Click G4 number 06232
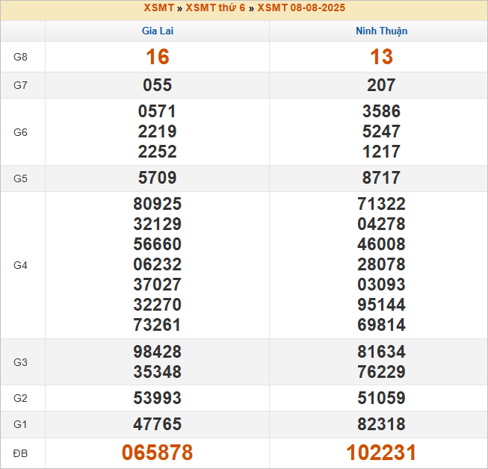The width and height of the screenshot is (488, 469). (158, 264)
